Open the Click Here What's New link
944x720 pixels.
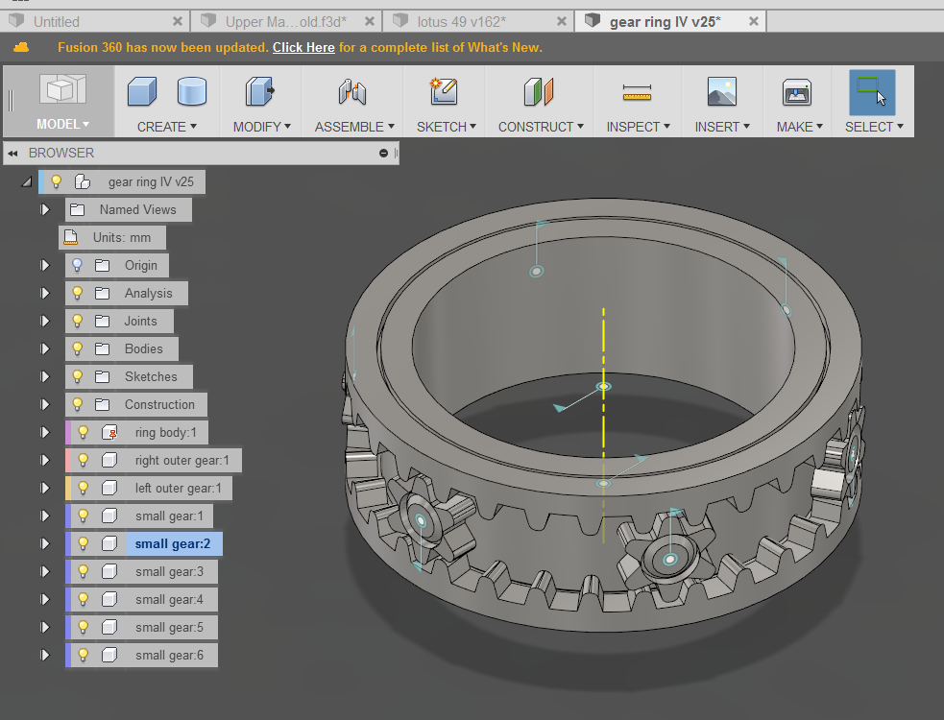click(x=303, y=46)
